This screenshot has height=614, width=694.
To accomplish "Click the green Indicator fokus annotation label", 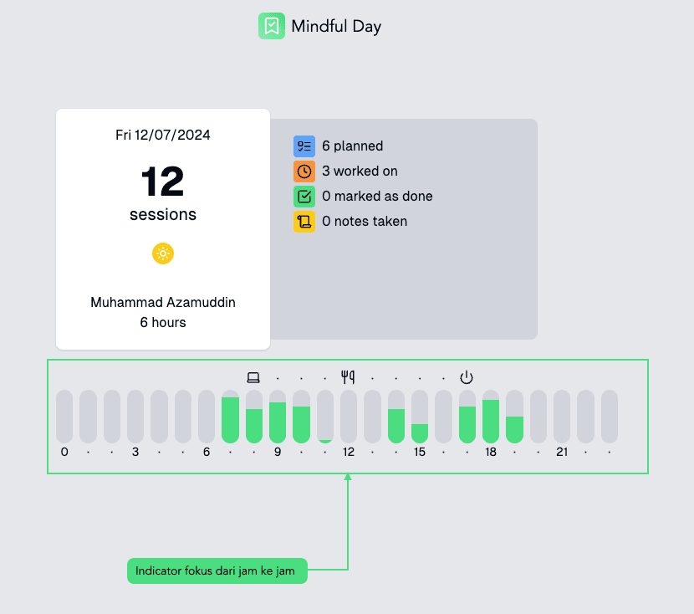I will (217, 571).
